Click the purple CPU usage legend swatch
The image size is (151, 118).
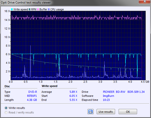click(49, 9)
